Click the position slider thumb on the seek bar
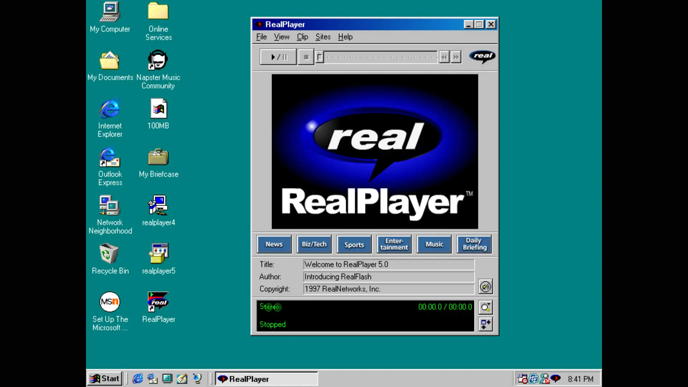Image resolution: width=688 pixels, height=387 pixels. 320,57
